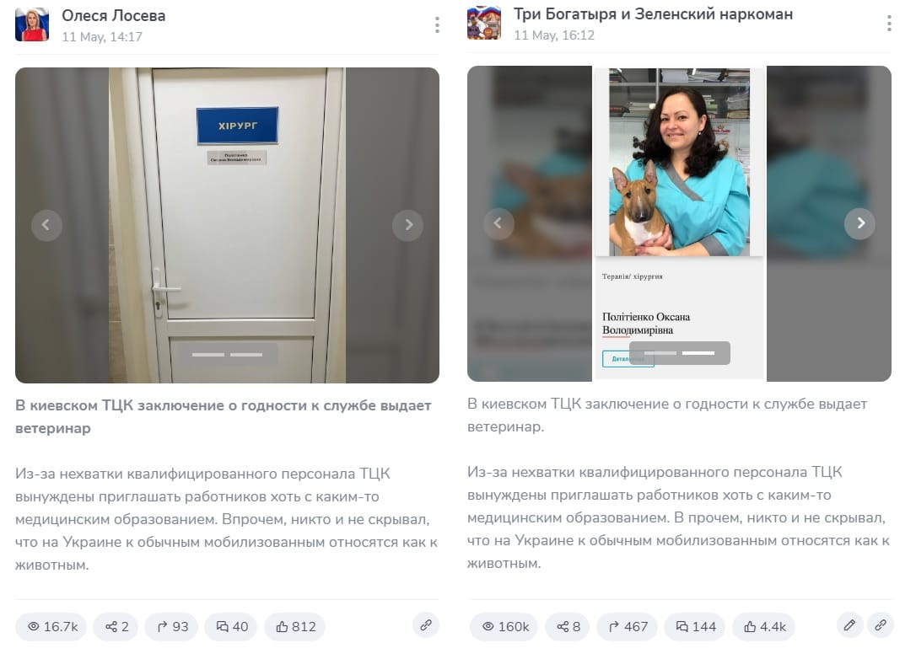This screenshot has height=659, width=916.
Task: Open the 40 comments counter
Action: (231, 627)
